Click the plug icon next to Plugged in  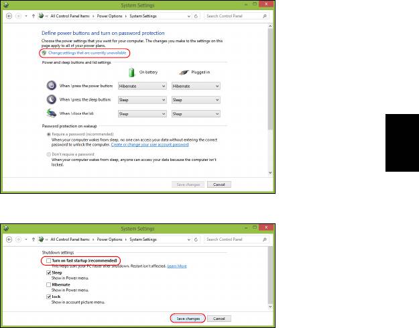pyautogui.click(x=182, y=72)
